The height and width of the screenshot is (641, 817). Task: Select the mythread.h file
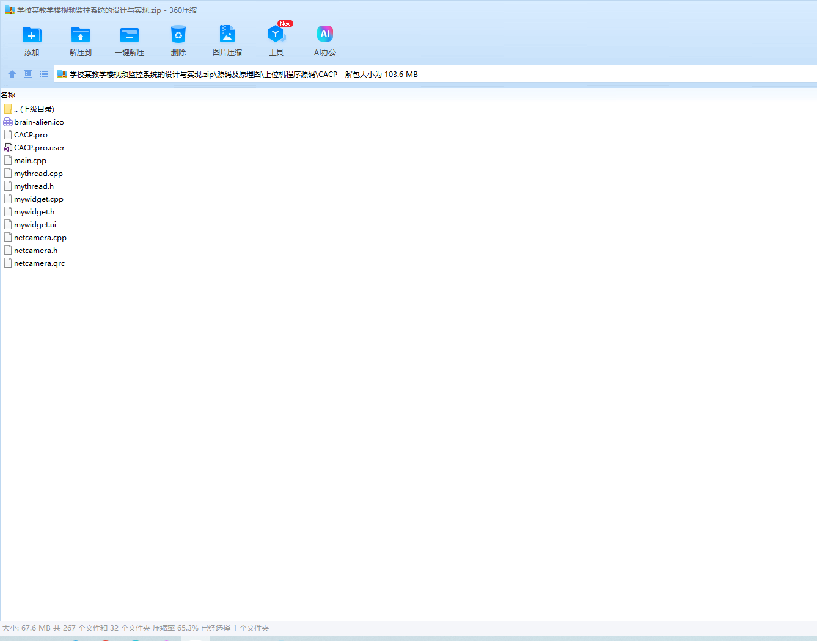[x=34, y=186]
